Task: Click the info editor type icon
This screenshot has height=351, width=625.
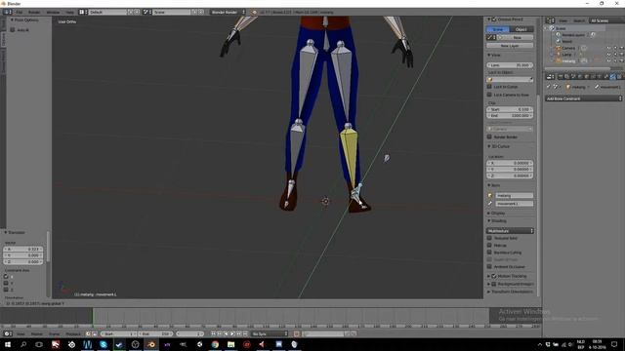Action: pos(7,12)
